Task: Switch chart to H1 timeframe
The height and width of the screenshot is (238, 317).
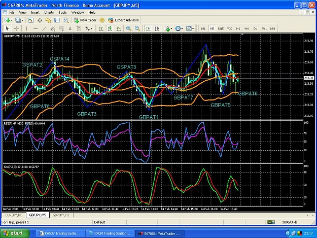Action: pos(238,29)
